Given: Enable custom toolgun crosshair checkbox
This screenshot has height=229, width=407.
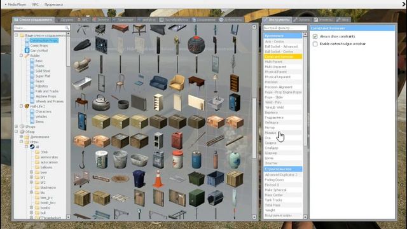Looking at the screenshot, I should coord(315,44).
